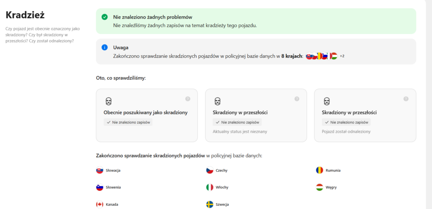Click thief mask icon on status-unknown card
Viewport: 432px width, 209px height.
[x=217, y=102]
